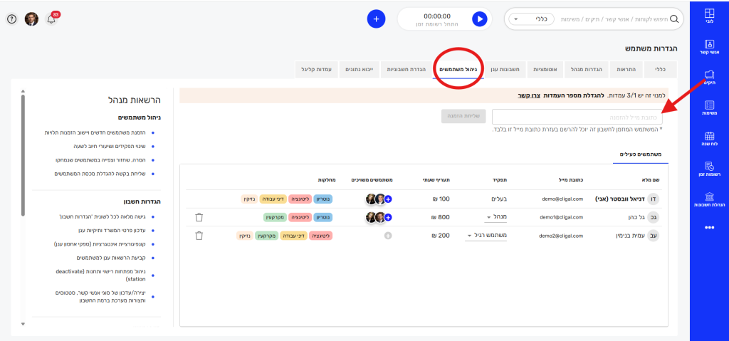The width and height of the screenshot is (729, 341).
Task: Open role dropdown משתמש רגיל for עמית בנימין
Action: (488, 235)
